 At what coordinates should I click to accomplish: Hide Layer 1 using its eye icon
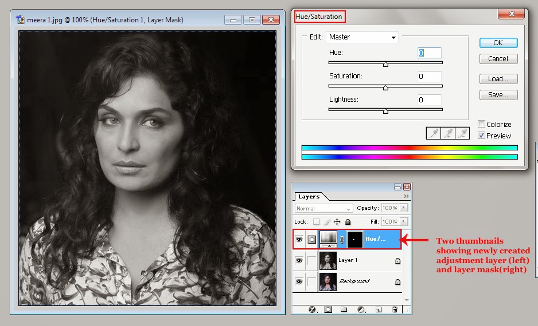299,261
